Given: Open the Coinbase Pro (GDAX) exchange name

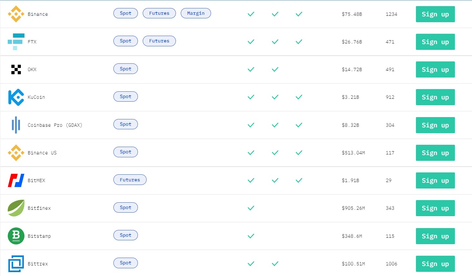Looking at the screenshot, I should (x=55, y=125).
